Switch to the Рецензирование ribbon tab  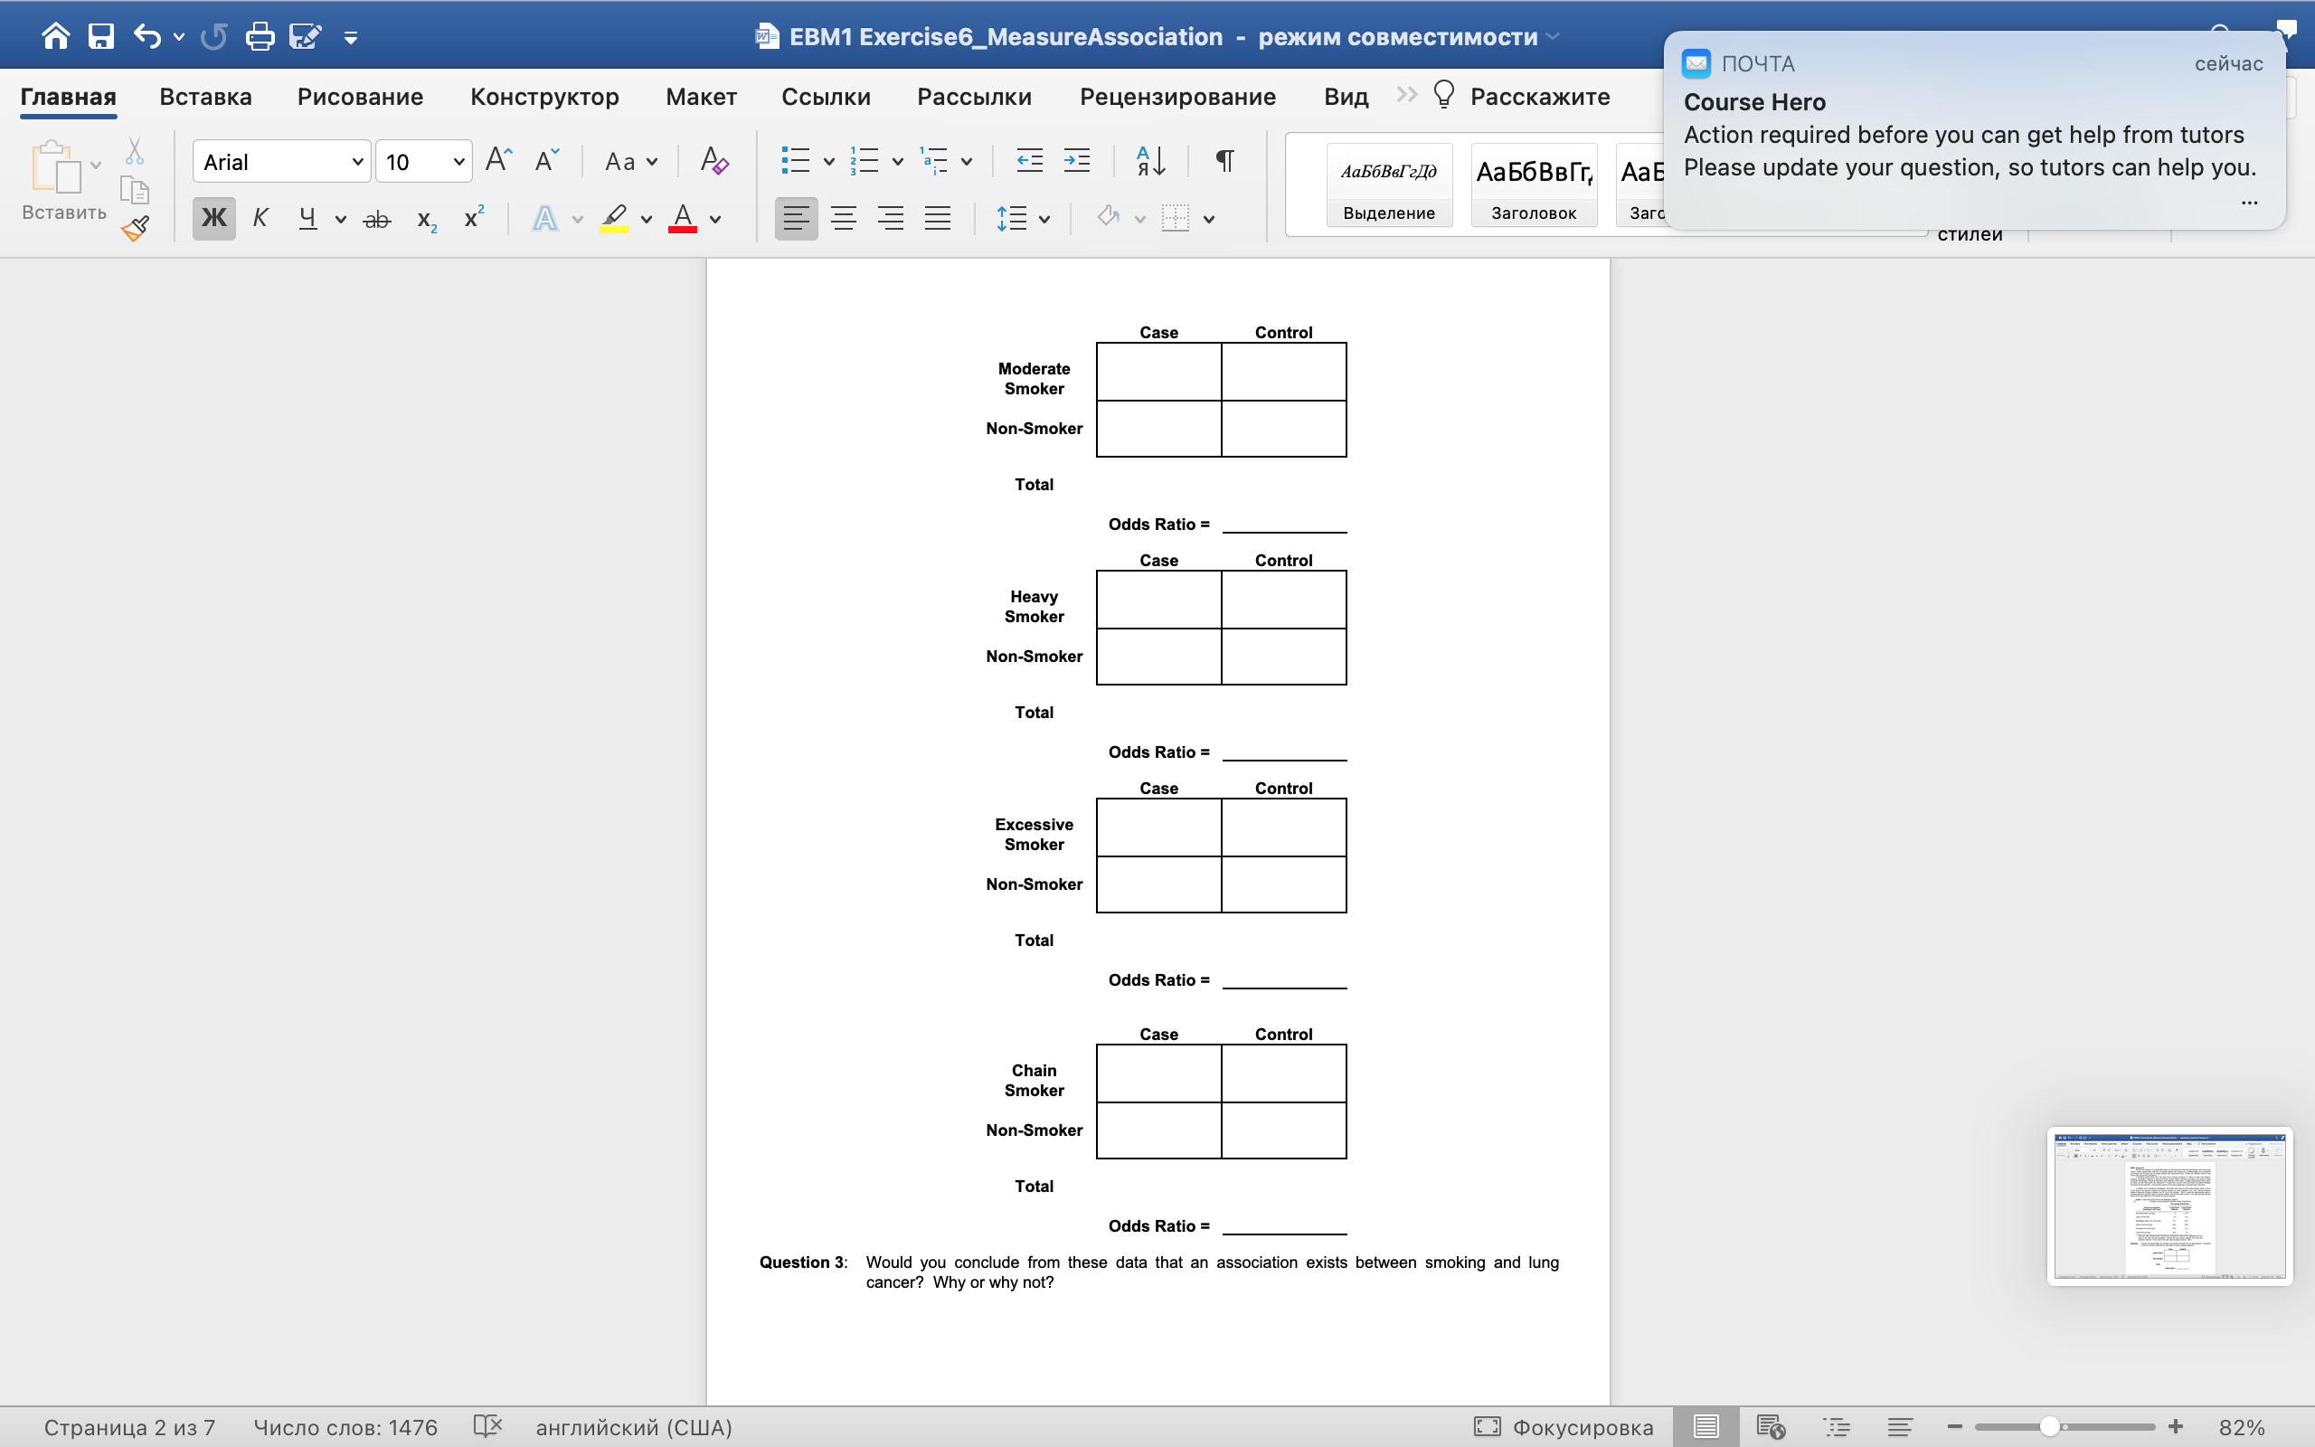1176,96
